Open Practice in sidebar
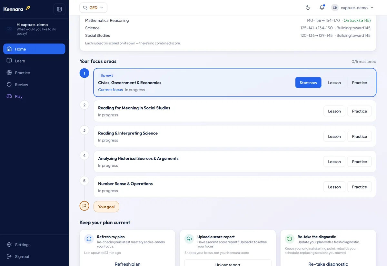Viewport: 387px width, 266px height. 34,73
